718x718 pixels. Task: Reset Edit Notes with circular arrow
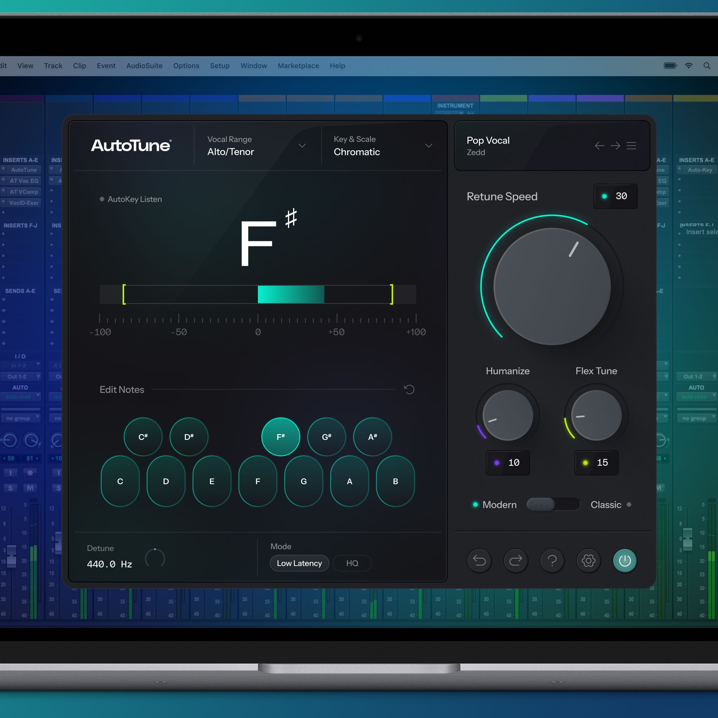(x=409, y=389)
